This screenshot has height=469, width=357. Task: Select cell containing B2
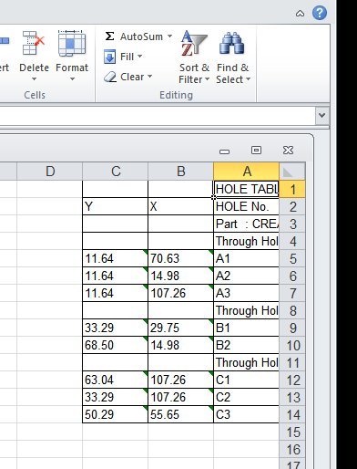pos(246,345)
